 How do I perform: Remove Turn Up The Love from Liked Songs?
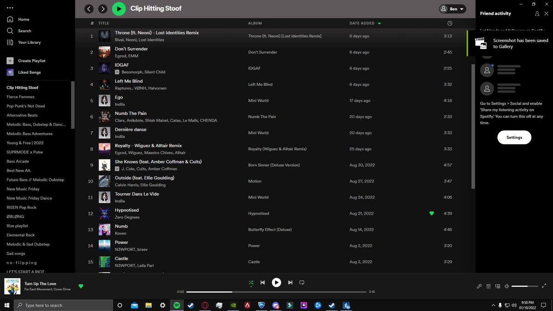81,286
